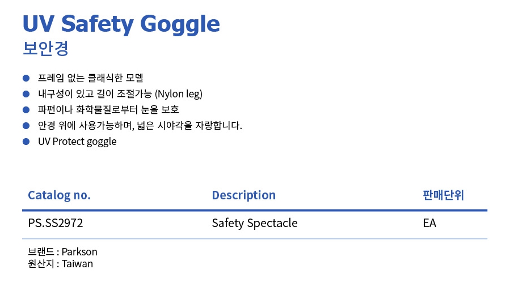Click the UV Safety Goggle title

coord(121,24)
